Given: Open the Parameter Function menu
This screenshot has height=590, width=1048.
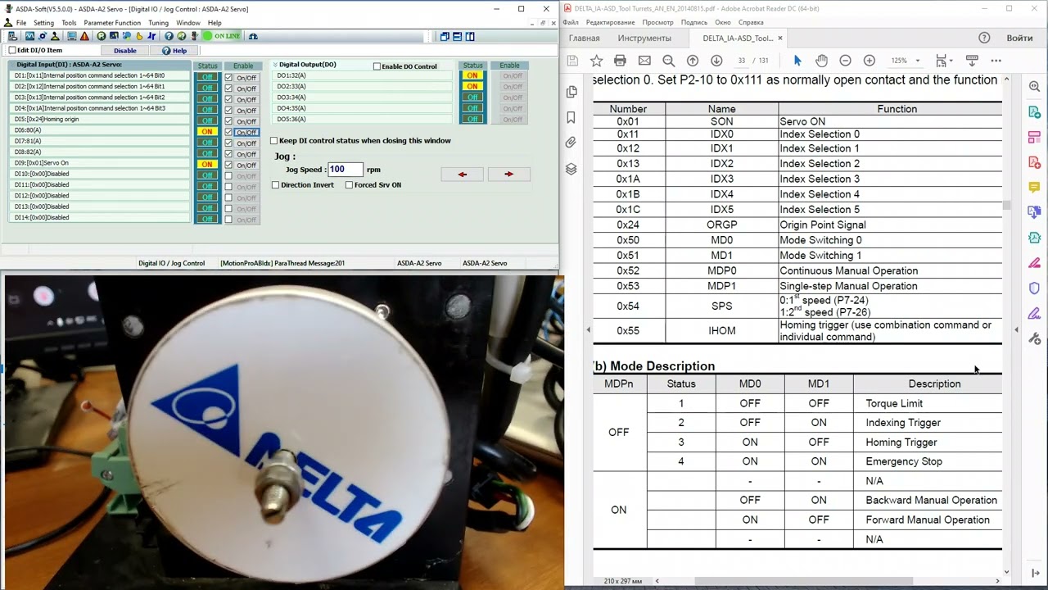Looking at the screenshot, I should coord(112,23).
